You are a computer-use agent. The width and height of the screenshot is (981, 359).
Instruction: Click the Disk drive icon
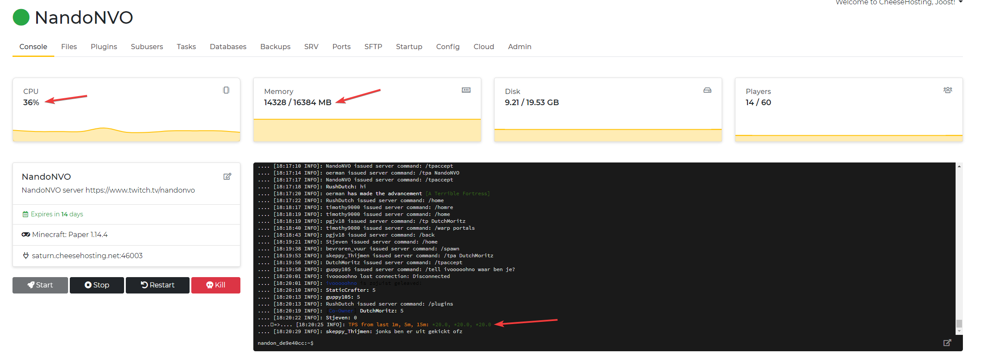coord(707,90)
